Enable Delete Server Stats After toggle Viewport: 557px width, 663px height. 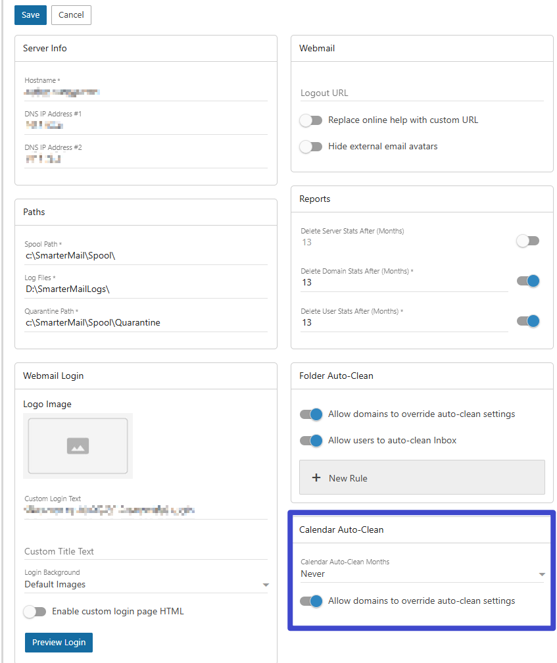click(x=527, y=241)
